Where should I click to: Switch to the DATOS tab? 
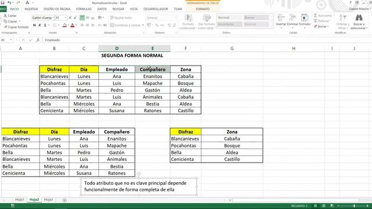[x=102, y=9]
